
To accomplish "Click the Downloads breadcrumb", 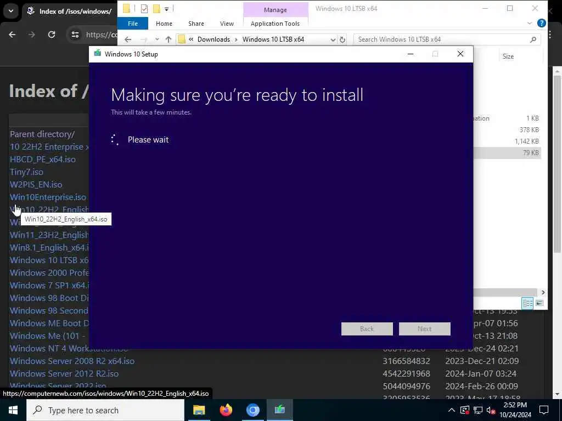I will point(213,39).
